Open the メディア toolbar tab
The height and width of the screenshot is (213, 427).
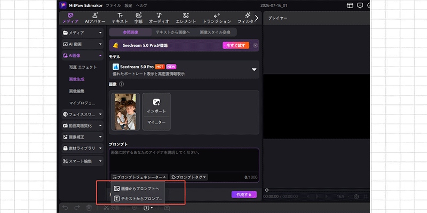point(70,18)
